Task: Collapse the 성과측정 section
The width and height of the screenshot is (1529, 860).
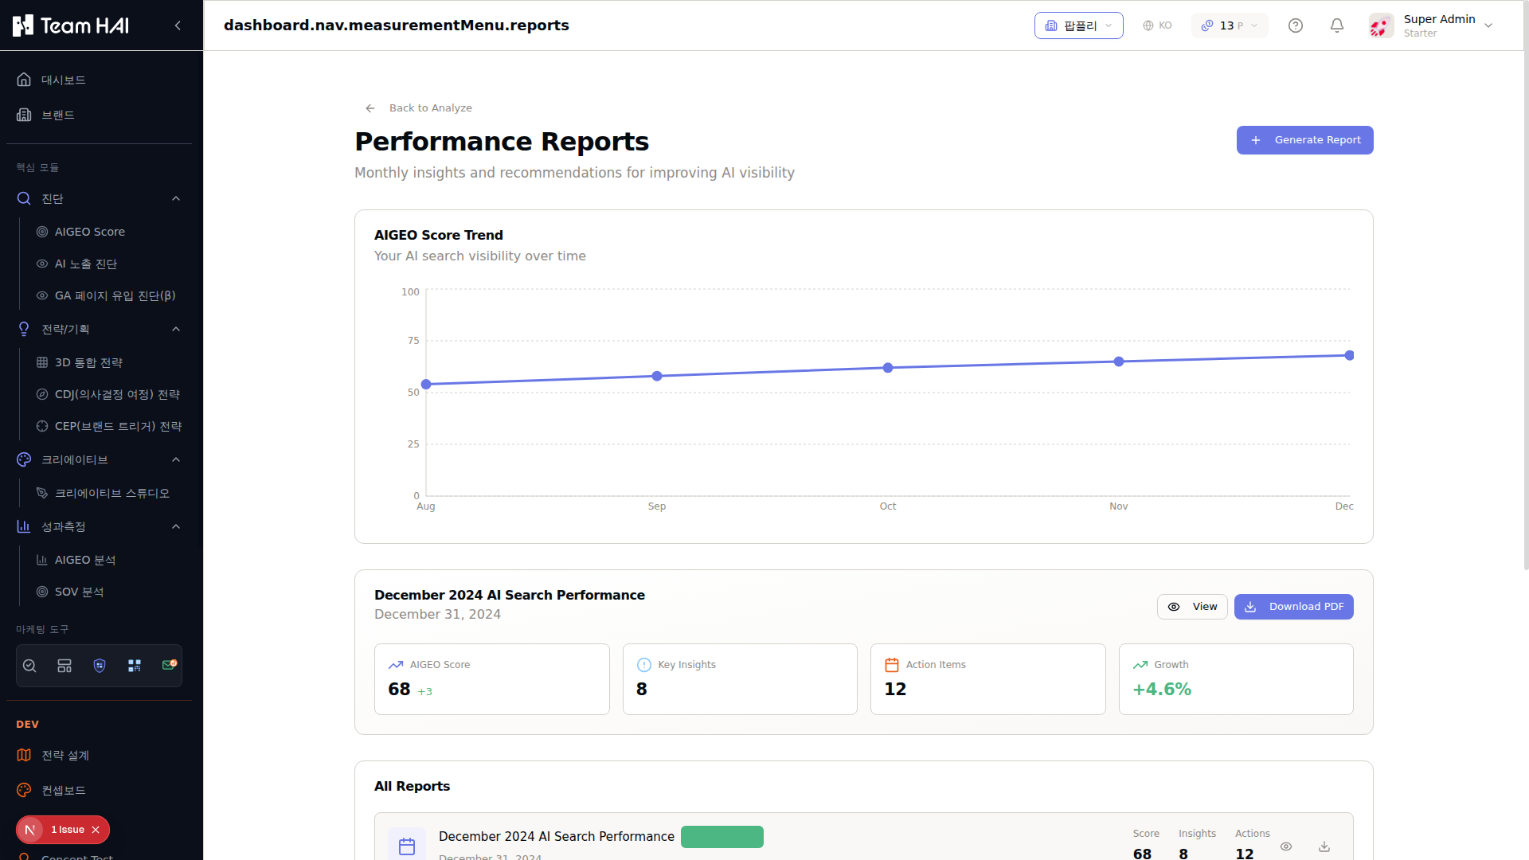Action: click(x=99, y=526)
